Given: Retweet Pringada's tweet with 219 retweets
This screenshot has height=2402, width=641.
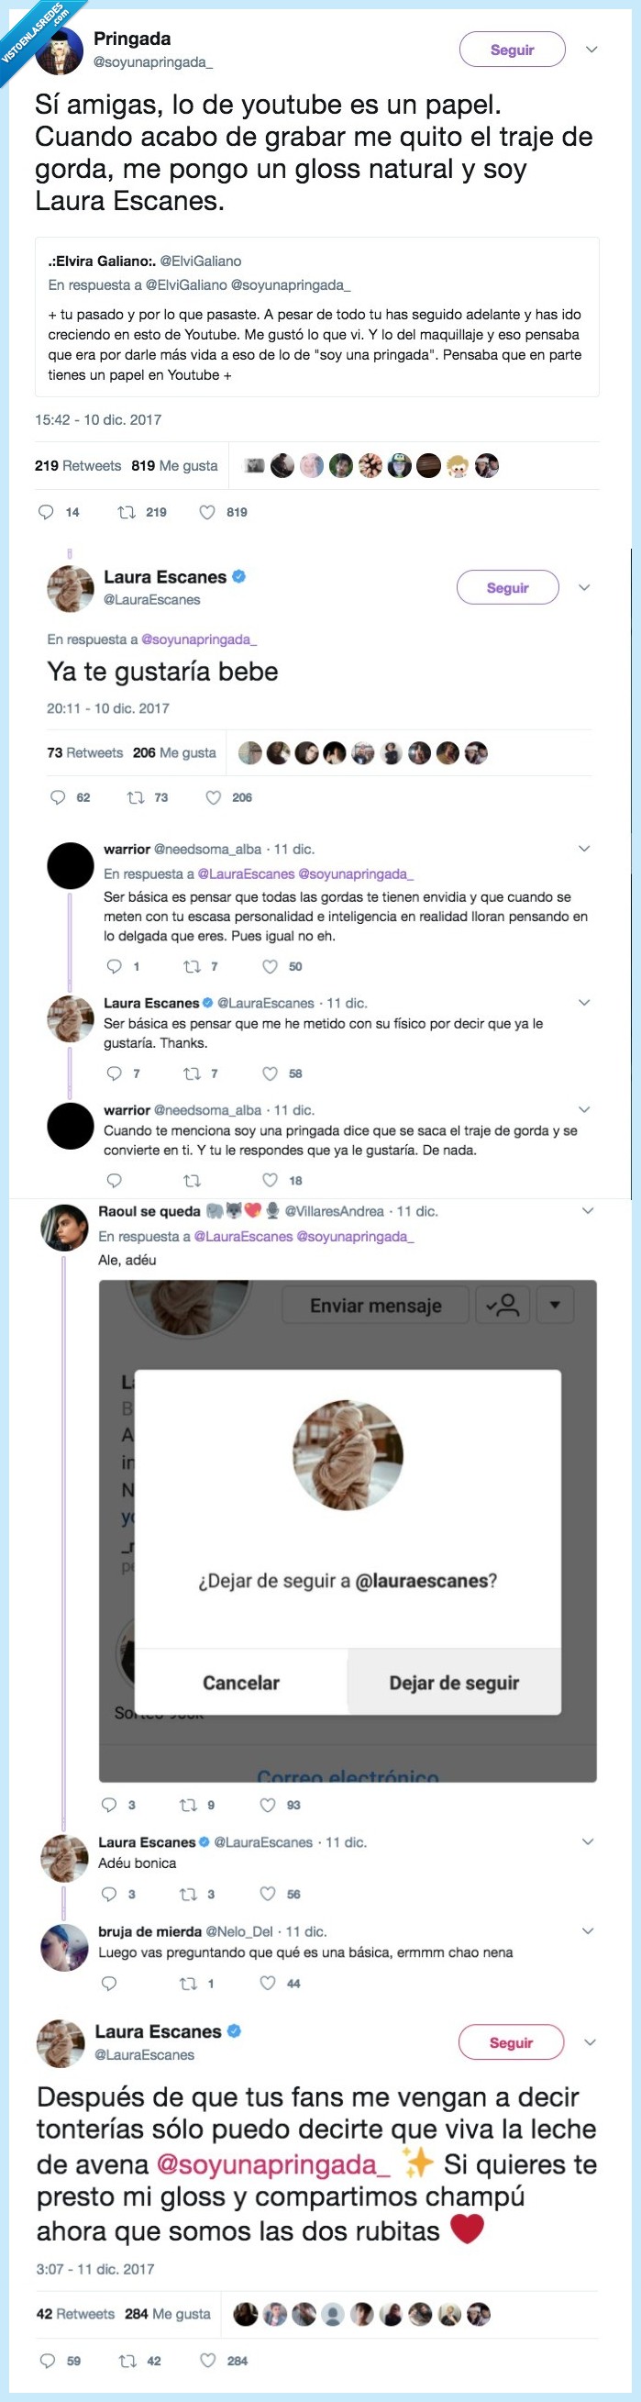Looking at the screenshot, I should coord(127,511).
